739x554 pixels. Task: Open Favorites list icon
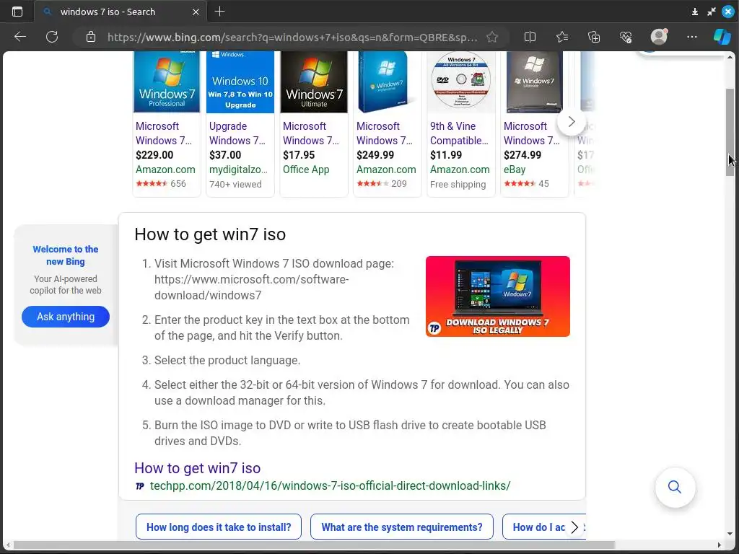pos(561,37)
